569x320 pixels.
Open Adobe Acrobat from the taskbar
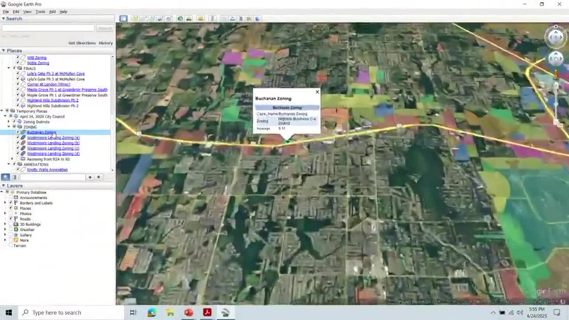tap(207, 312)
